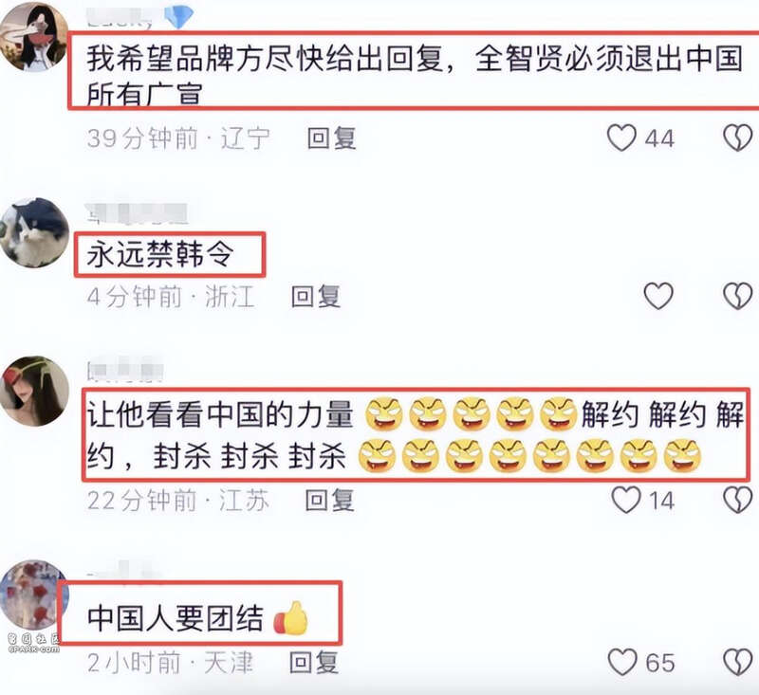Reply to the 2小时前 天津 comment
The image size is (759, 695).
pyautogui.click(x=314, y=663)
